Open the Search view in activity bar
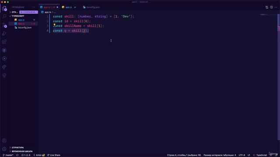This screenshot has width=280, height=157. tap(4, 17)
